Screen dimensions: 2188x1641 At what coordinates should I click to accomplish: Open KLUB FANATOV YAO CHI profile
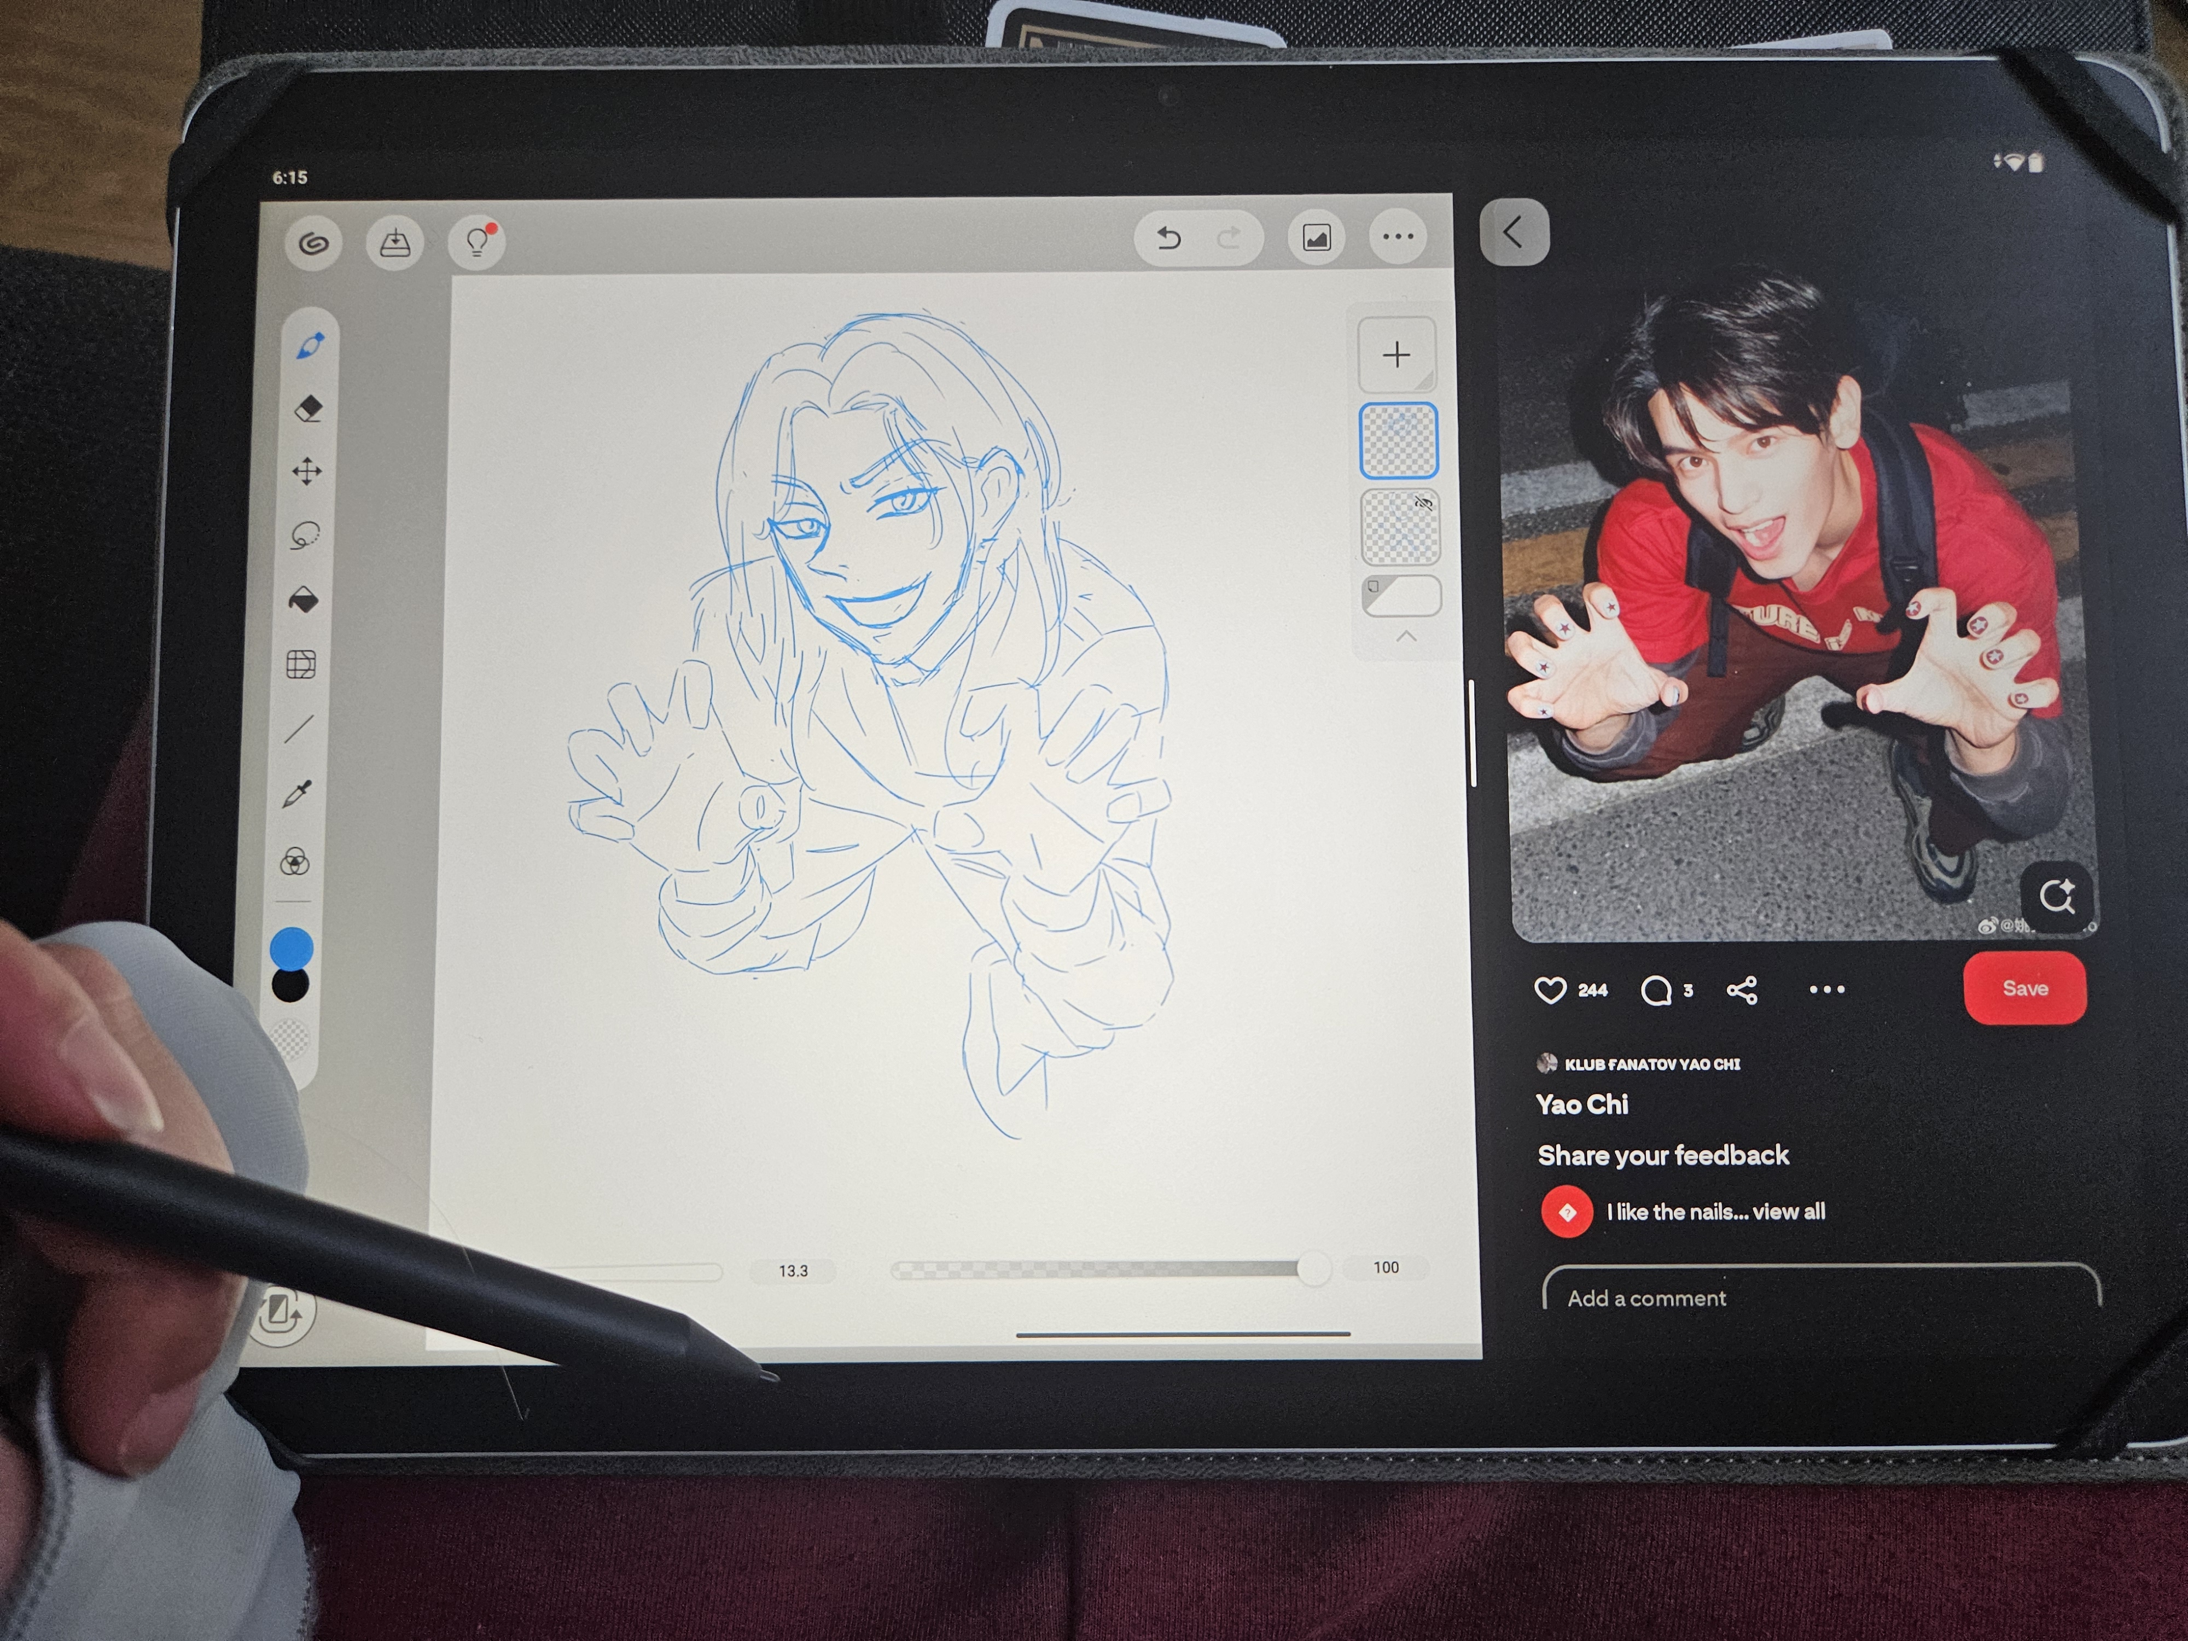click(1638, 1063)
